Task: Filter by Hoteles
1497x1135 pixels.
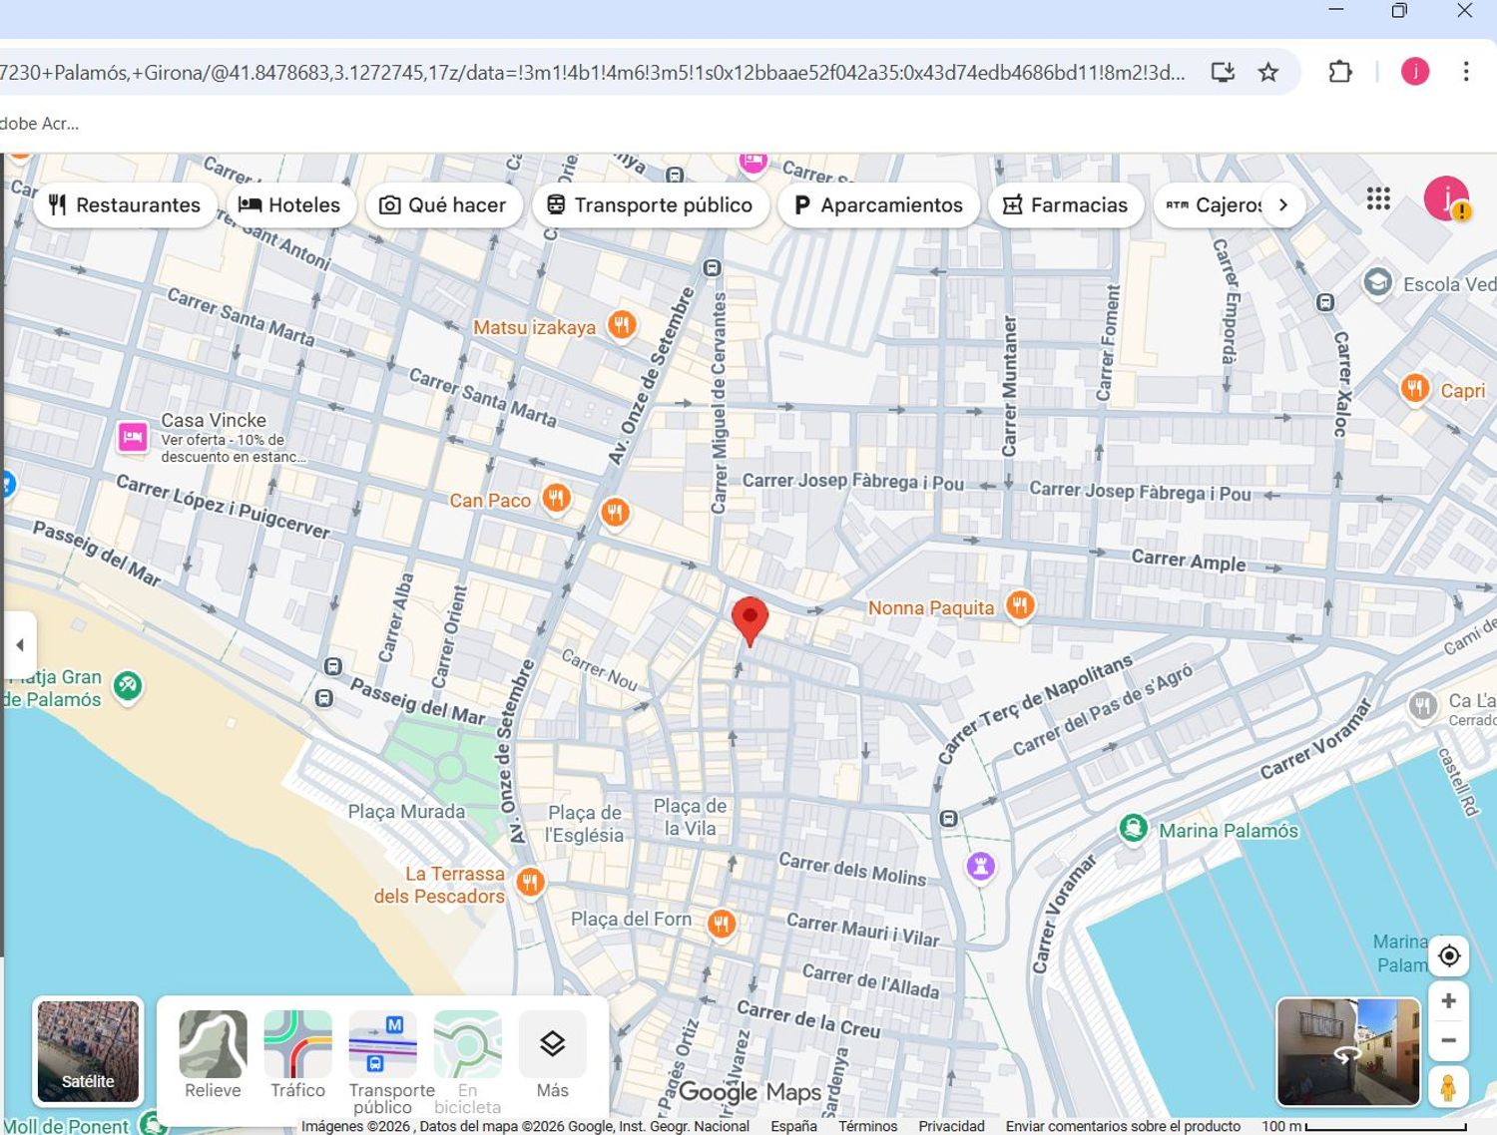Action: (x=290, y=204)
